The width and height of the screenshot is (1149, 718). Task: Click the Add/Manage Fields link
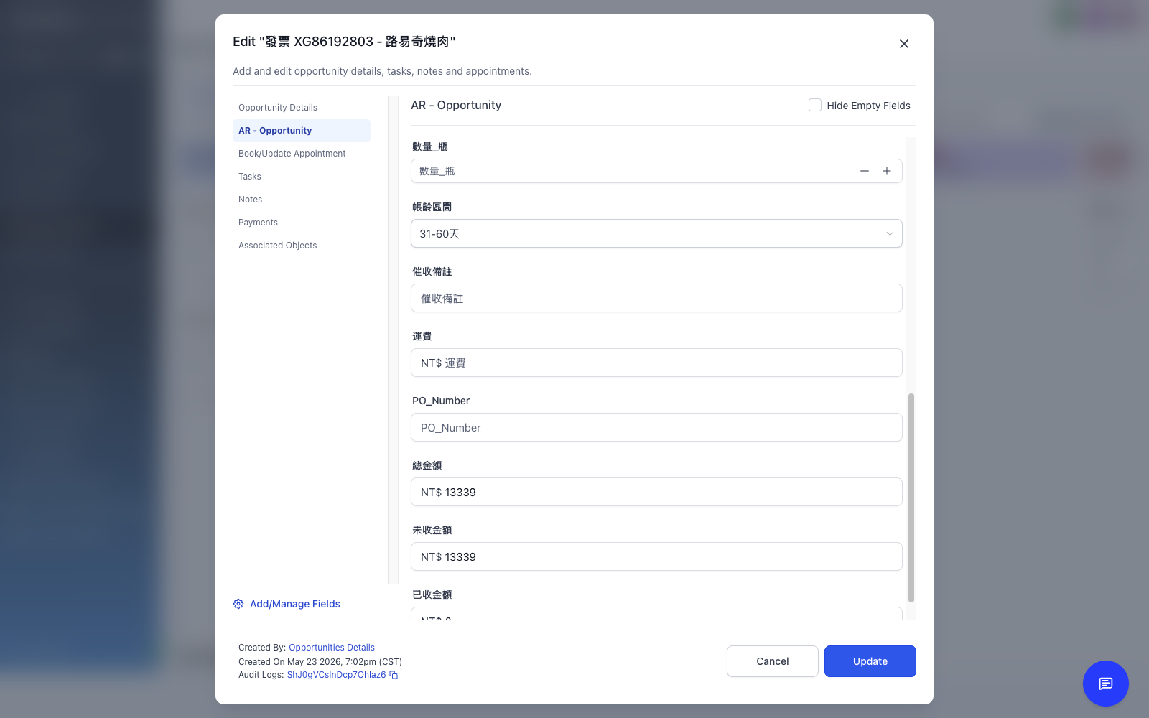tap(295, 604)
